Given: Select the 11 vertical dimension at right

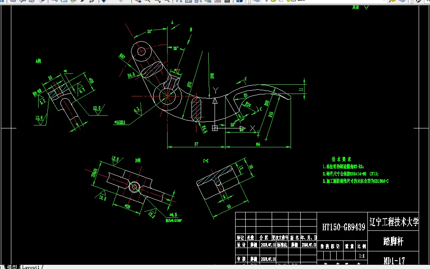Looking at the screenshot, I should tap(301, 89).
